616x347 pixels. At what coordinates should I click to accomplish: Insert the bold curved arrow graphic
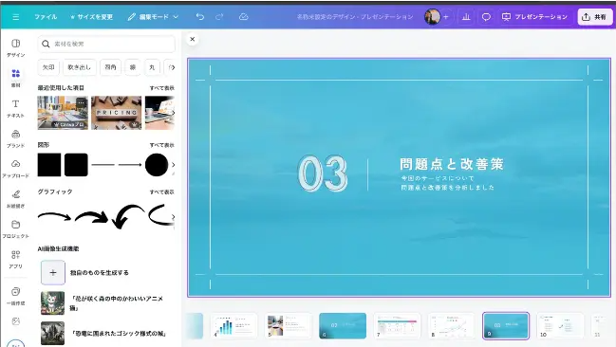(x=91, y=217)
